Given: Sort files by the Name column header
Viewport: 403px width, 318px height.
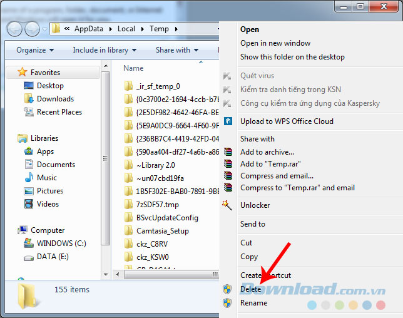Looking at the screenshot, I should pyautogui.click(x=133, y=68).
